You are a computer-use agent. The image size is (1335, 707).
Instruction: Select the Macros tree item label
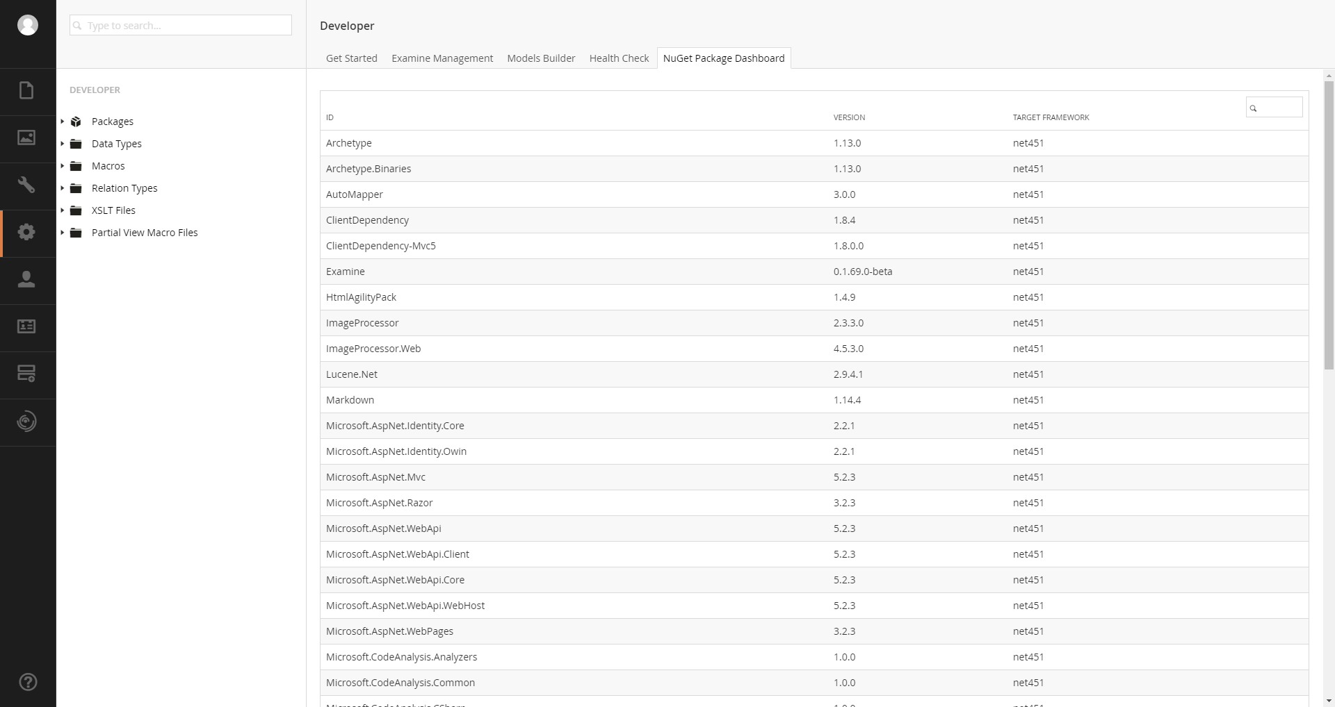click(x=108, y=166)
